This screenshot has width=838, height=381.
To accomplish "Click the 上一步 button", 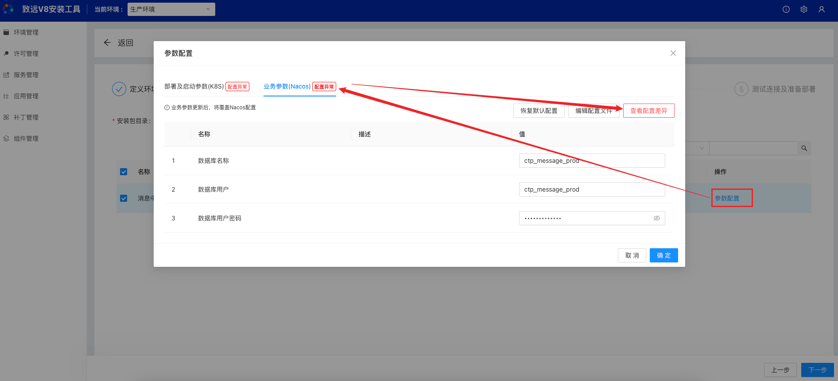I will [x=780, y=370].
